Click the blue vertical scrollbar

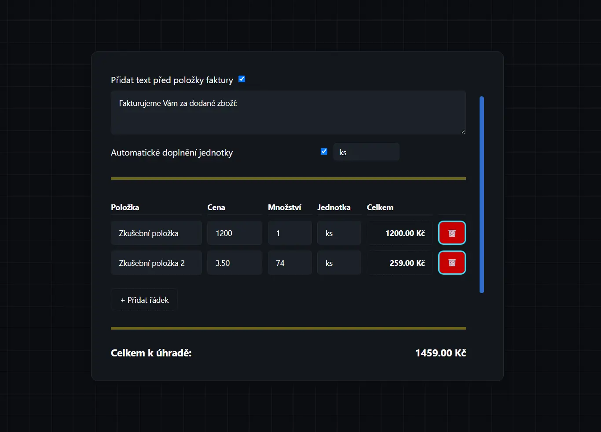click(482, 195)
